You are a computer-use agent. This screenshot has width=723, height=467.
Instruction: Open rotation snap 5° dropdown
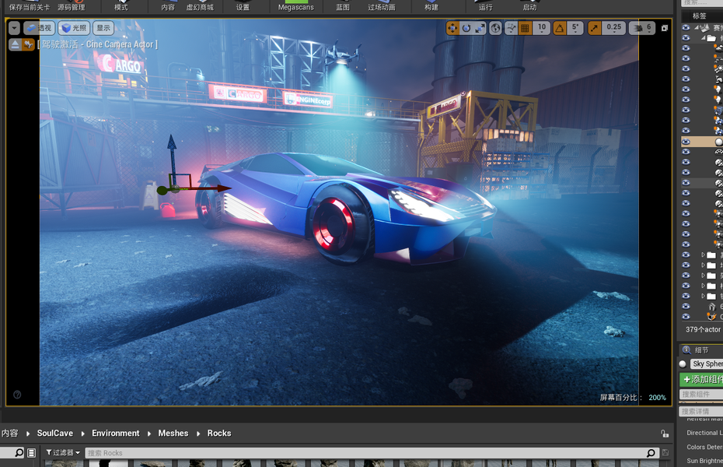pos(575,28)
